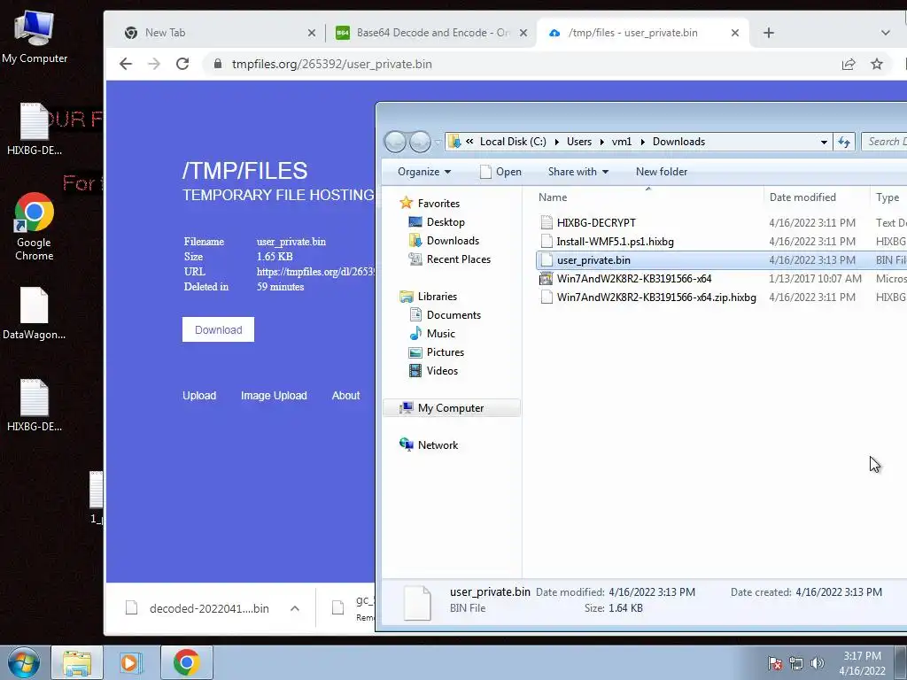Open About link on tmpfiles page

pyautogui.click(x=345, y=396)
